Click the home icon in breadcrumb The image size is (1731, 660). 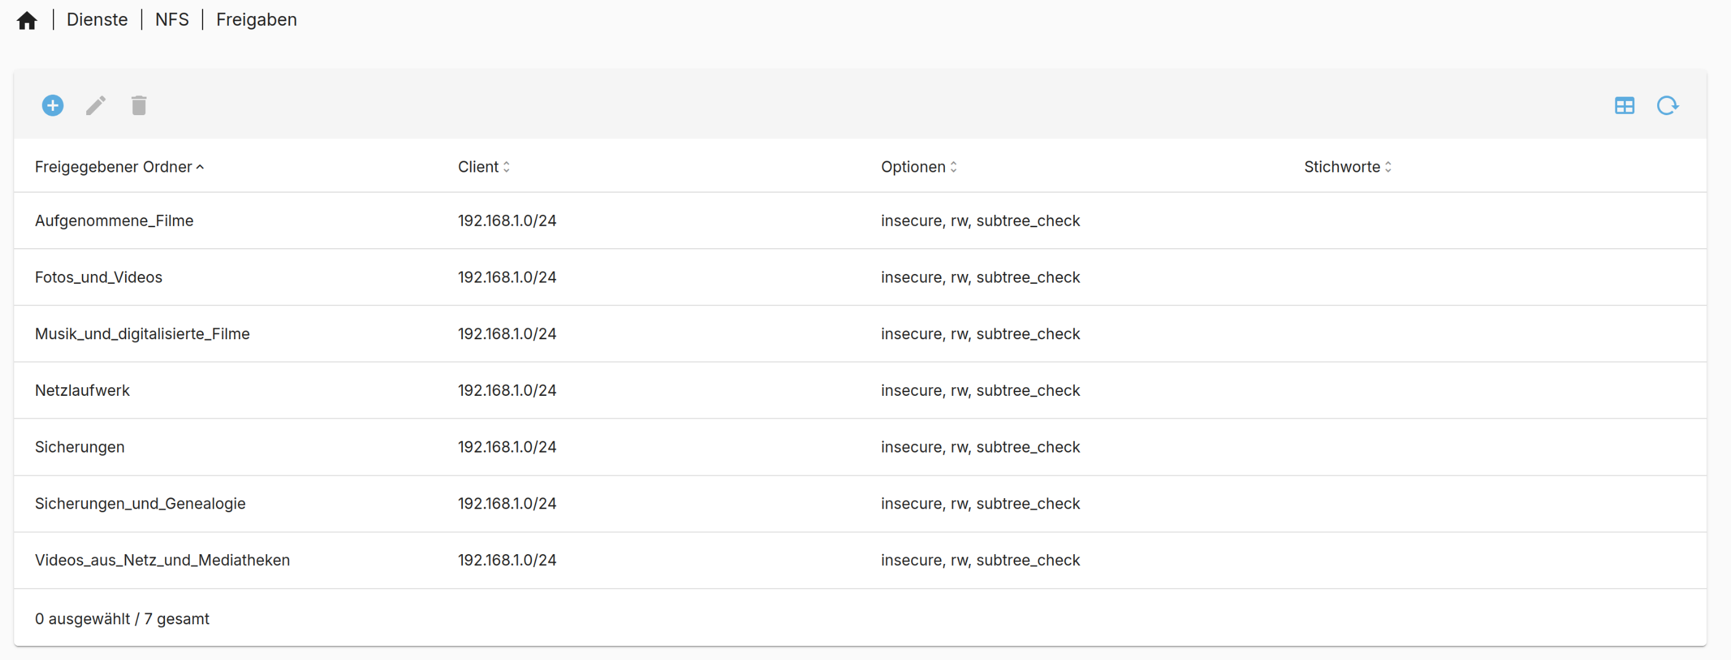coord(27,20)
